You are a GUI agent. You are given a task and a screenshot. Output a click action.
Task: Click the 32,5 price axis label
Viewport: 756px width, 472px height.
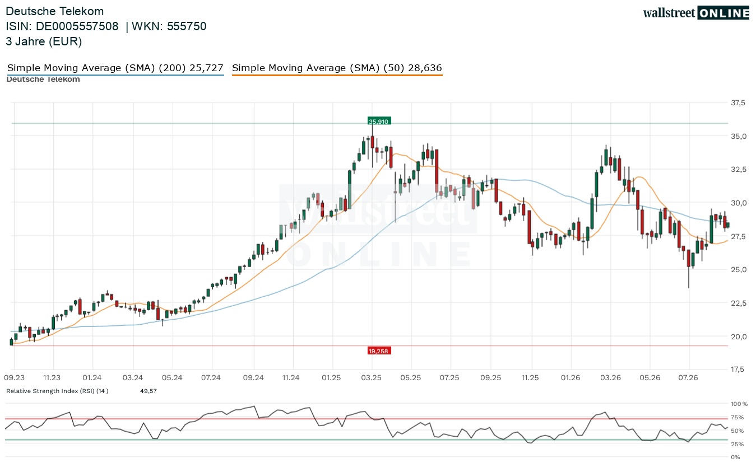(739, 170)
